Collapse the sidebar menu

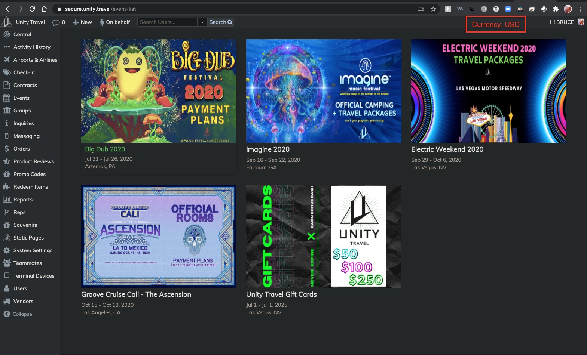18,314
